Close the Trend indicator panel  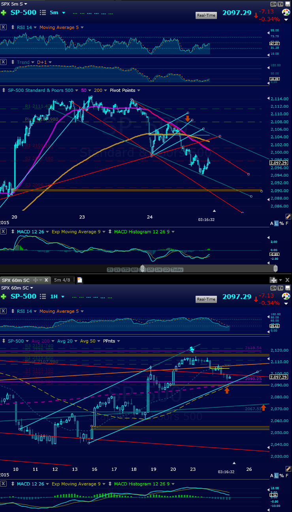pos(3,62)
